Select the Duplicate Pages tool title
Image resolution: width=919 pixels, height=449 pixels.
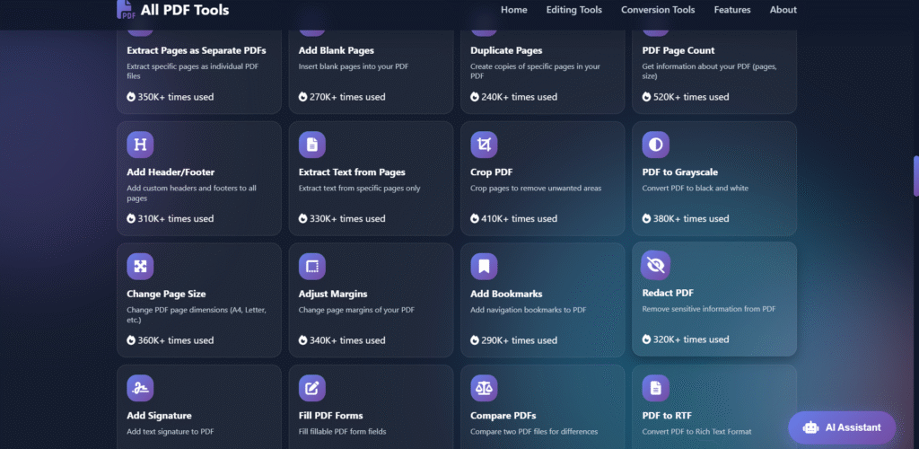pyautogui.click(x=506, y=50)
